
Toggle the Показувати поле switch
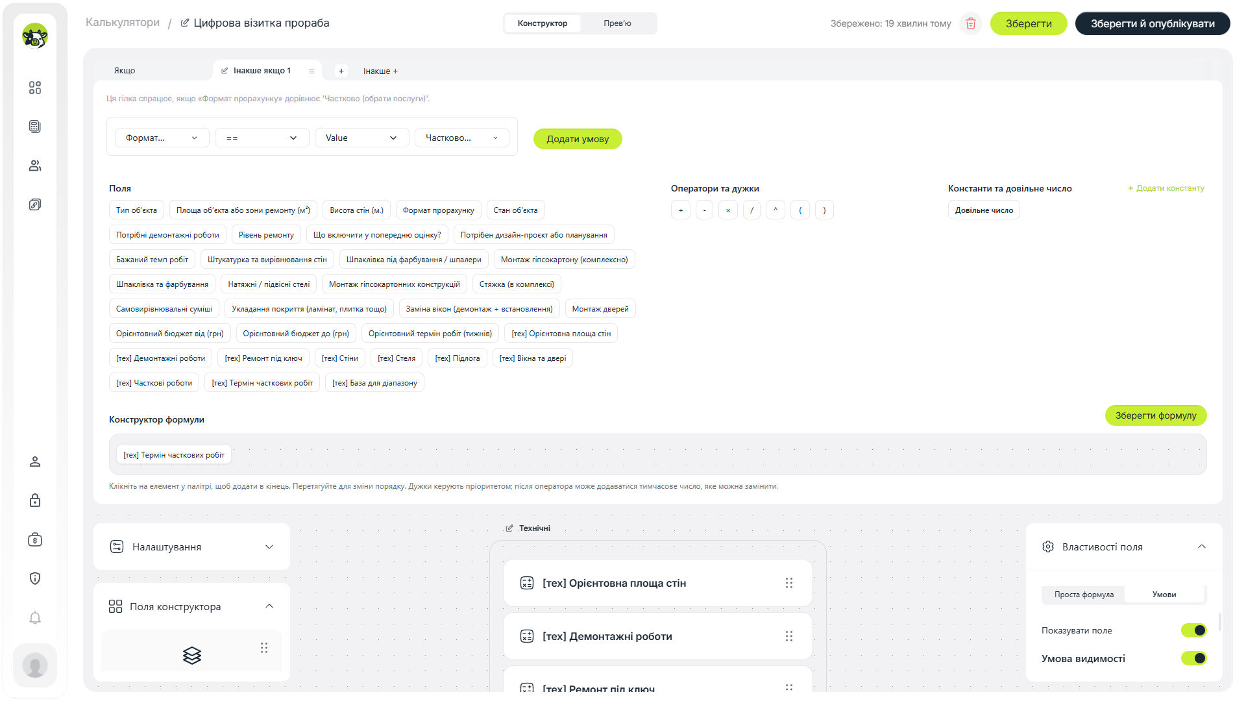(1193, 630)
